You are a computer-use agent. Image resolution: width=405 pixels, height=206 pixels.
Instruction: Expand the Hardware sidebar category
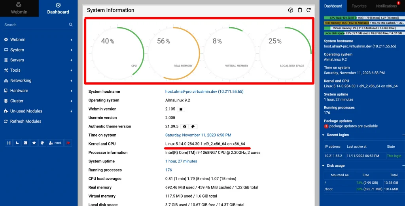38,91
